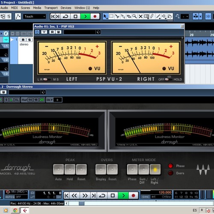214x214 pixels.
Task: Open the PSP VU2 help question mark
Action: 182,38
